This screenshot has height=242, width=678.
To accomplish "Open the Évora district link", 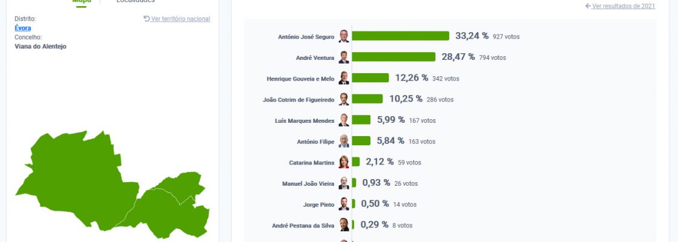I will pyautogui.click(x=23, y=28).
